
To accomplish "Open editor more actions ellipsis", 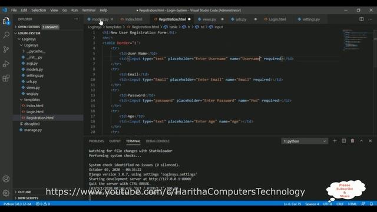I will 371,19.
